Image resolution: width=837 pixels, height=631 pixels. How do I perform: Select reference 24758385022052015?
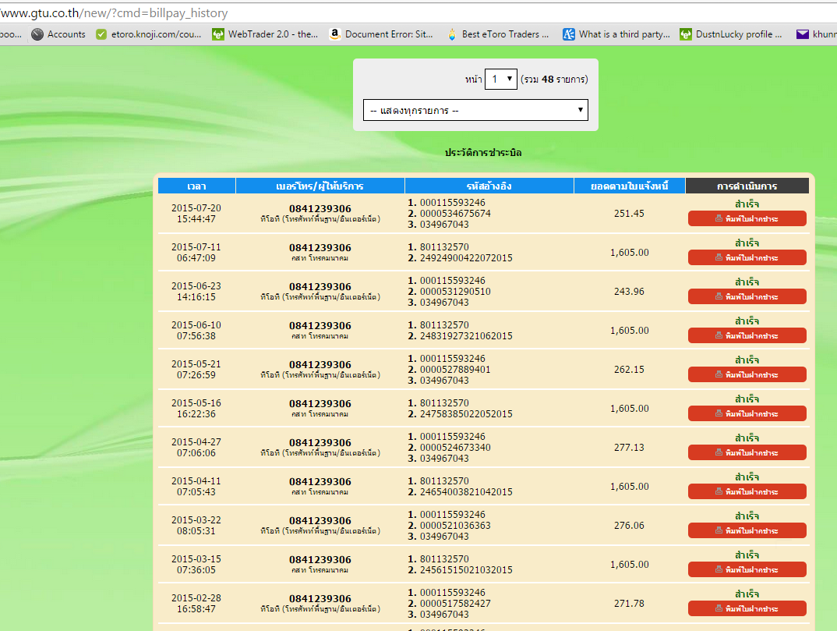[466, 413]
